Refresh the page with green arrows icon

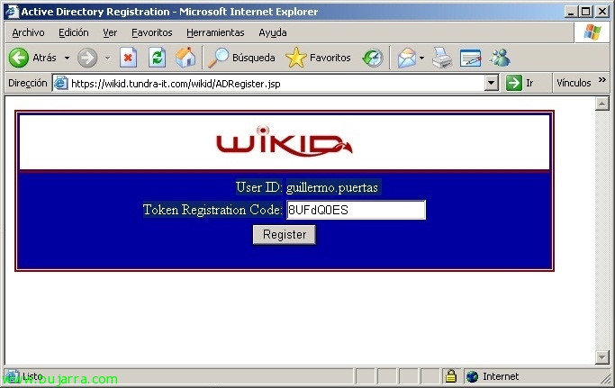point(157,58)
